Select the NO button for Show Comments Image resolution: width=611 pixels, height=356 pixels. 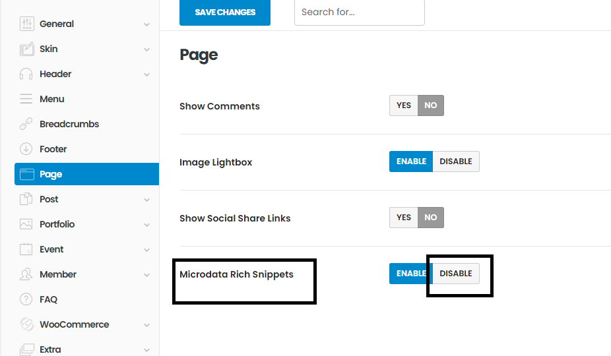coord(431,105)
